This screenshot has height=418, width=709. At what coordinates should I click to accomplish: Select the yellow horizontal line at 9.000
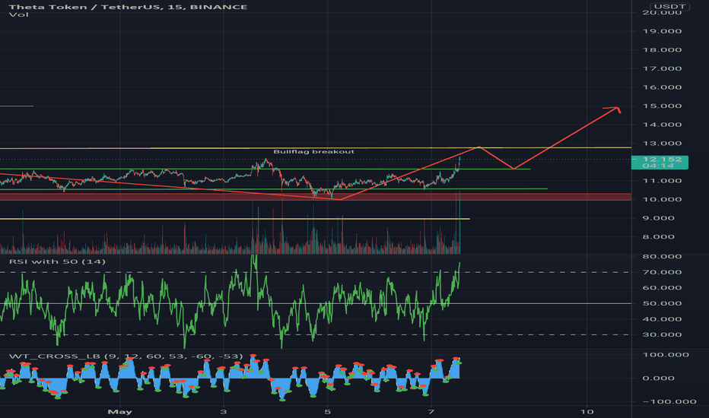pyautogui.click(x=234, y=219)
